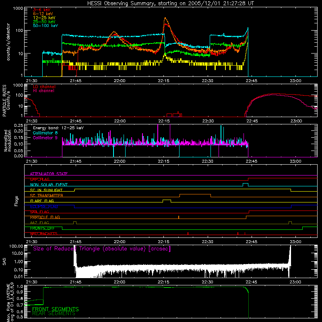Click the ECLIPSE_FLAG label
This screenshot has height=322, width=322.
(44, 206)
